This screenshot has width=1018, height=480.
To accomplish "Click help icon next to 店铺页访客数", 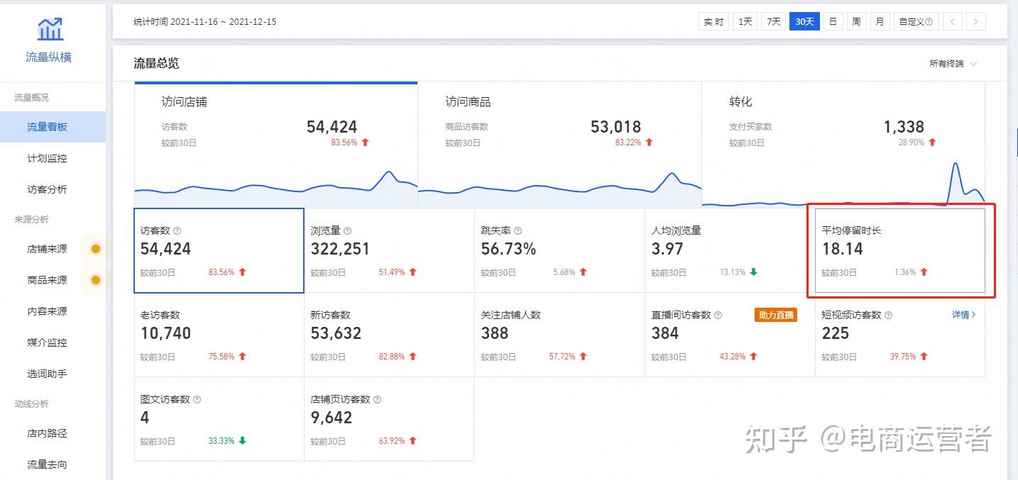I will (378, 400).
